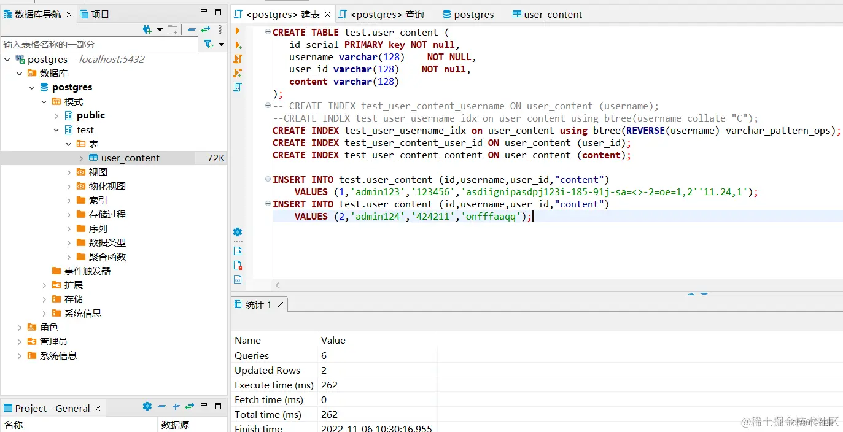Open navigator view menu (three dots)
This screenshot has width=843, height=432.
(220, 29)
